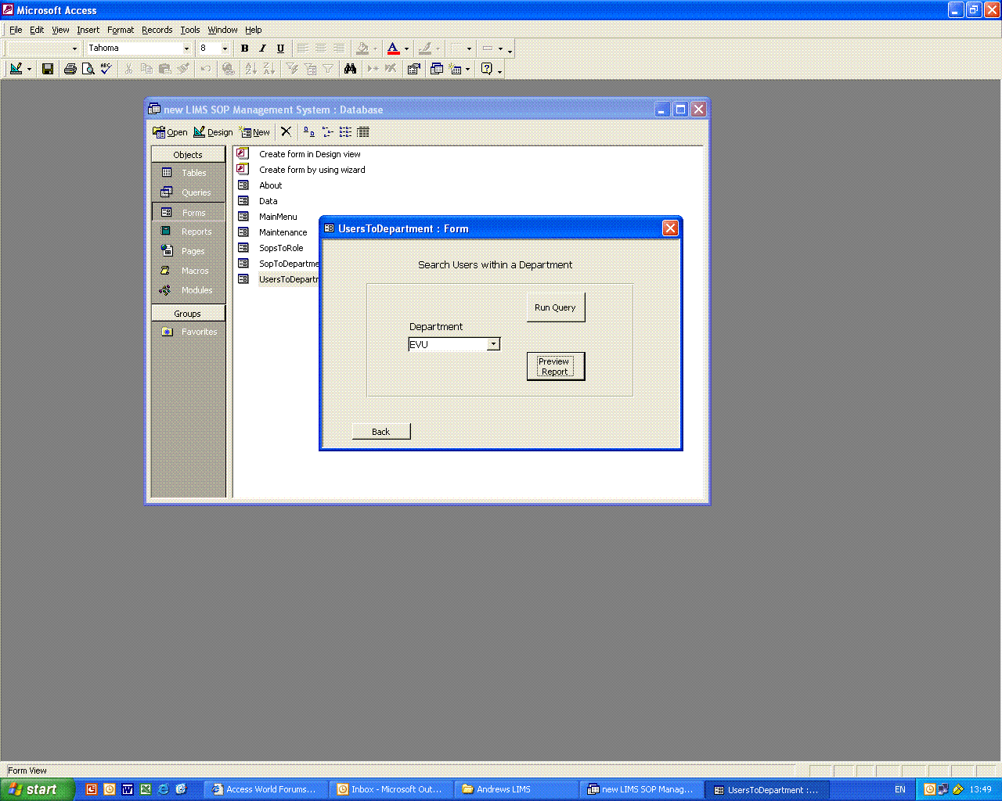Click the Back button on form

click(381, 432)
